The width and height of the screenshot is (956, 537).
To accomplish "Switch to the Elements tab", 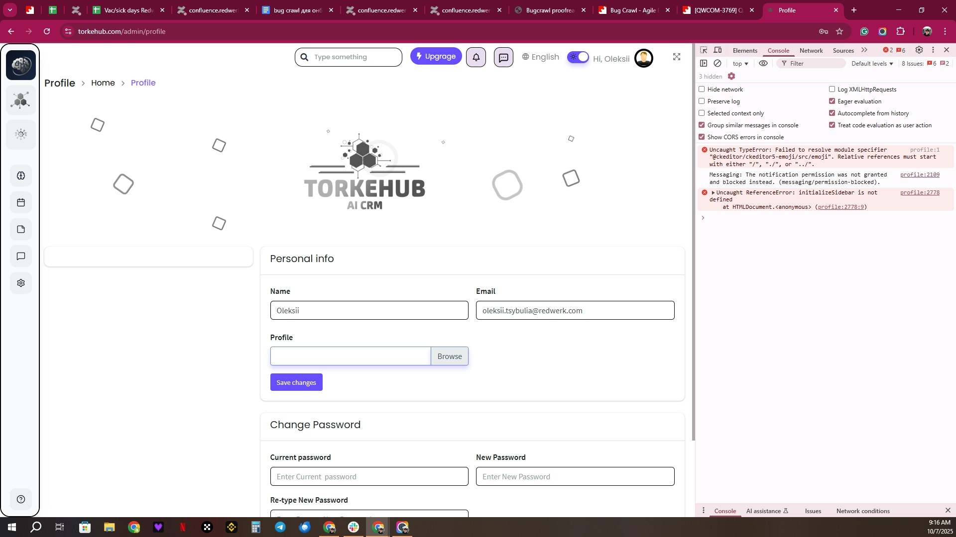I will pos(745,51).
